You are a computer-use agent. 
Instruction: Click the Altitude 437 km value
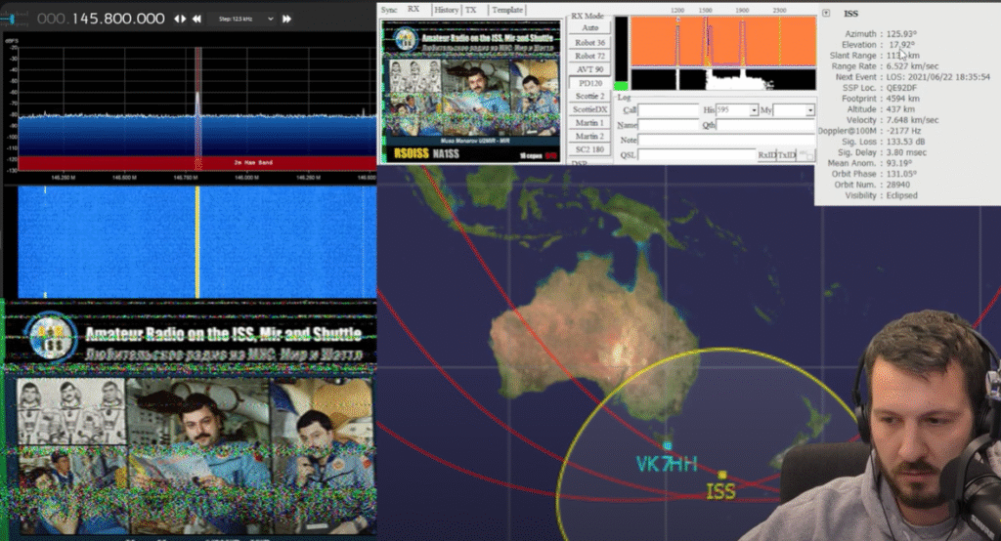(x=900, y=109)
